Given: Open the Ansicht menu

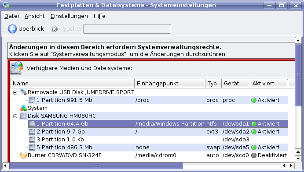Looking at the screenshot, I should coord(34,16).
